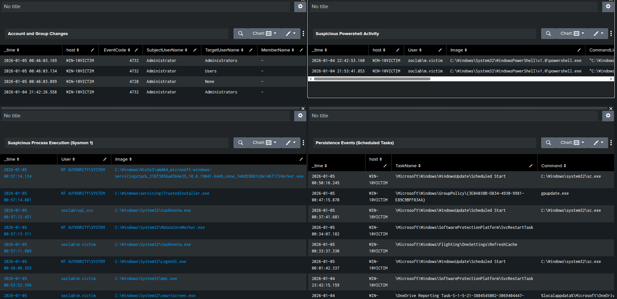The image size is (617, 299).
Task: Edit the 'Suspicious Process Execution (Sysmon 1)' title
Action: pyautogui.click(x=117, y=143)
